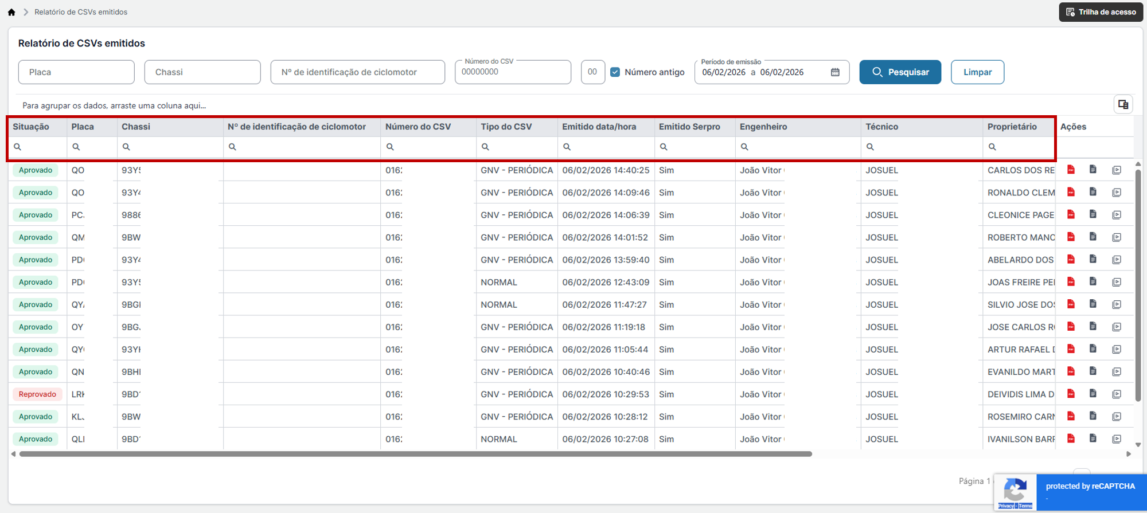Focus the Chassi search input at top

coord(202,72)
